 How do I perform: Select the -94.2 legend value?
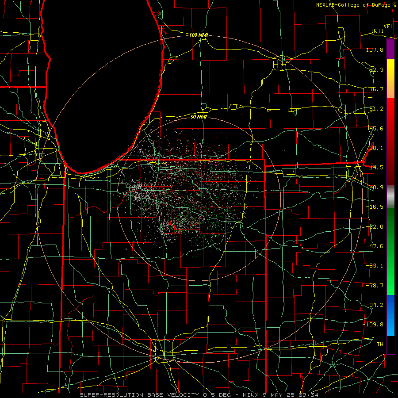click(375, 305)
